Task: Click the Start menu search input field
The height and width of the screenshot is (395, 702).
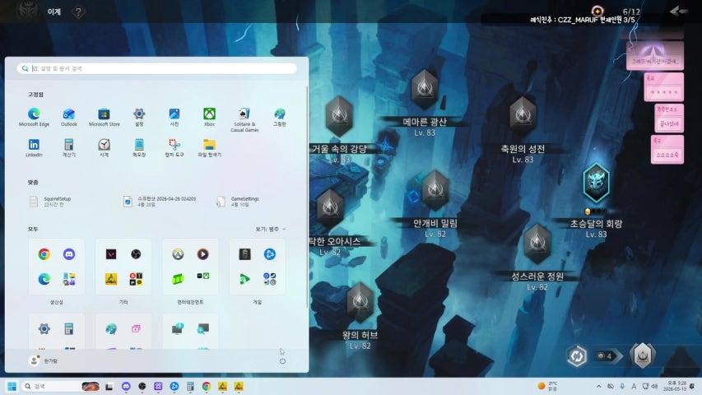Action: tap(156, 68)
